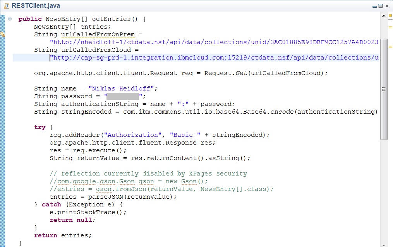Click the "Basic " string literal
The image size is (393, 247).
(x=185, y=135)
